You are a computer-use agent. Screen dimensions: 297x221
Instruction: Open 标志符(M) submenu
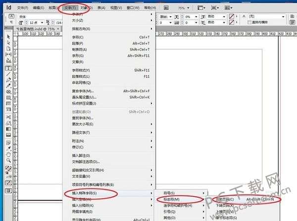181,199
